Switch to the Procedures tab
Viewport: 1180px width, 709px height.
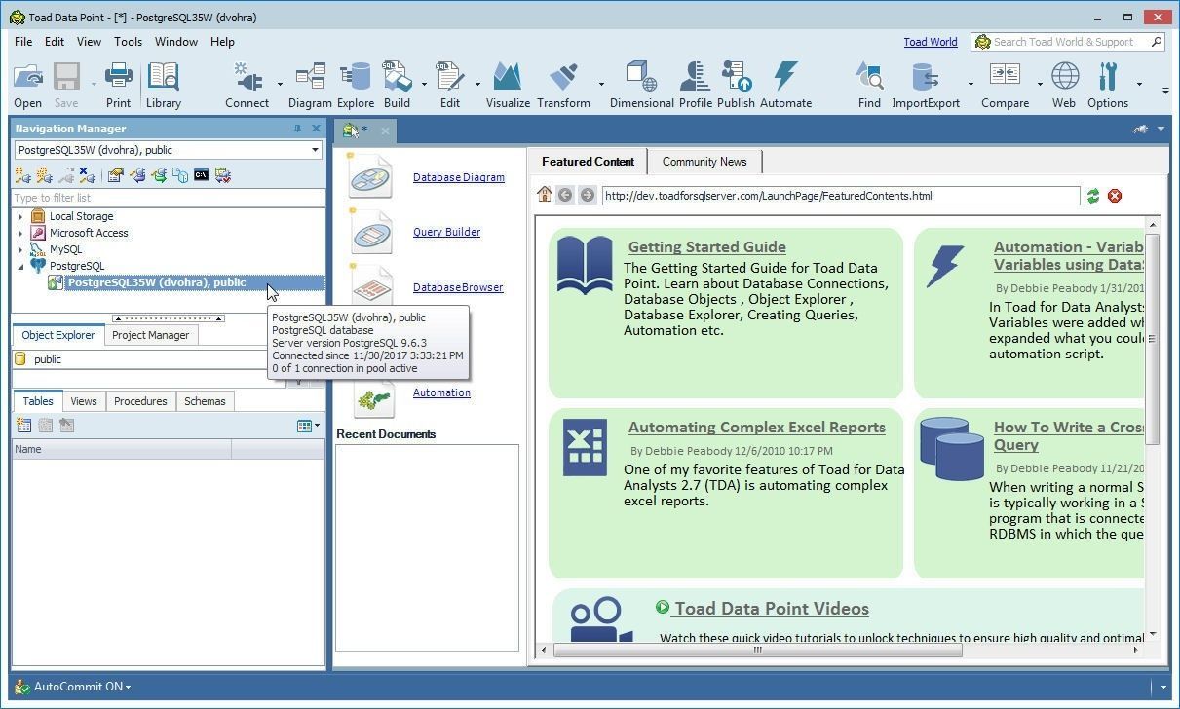pyautogui.click(x=140, y=401)
